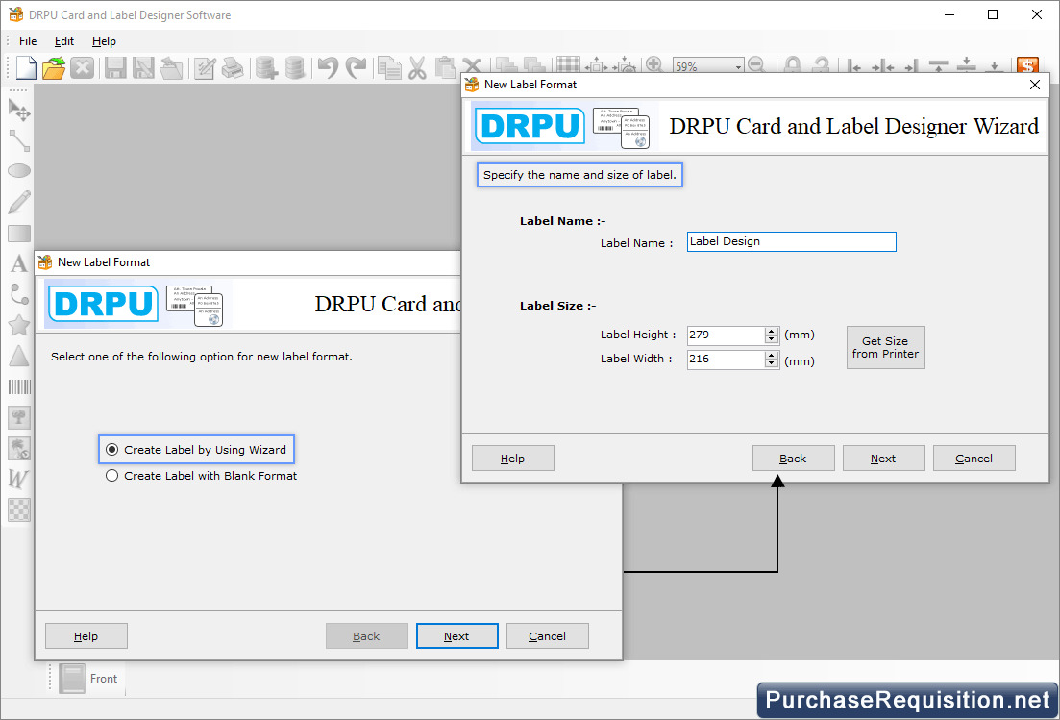Pick the Text tool in sidebar
1060x720 pixels.
pyautogui.click(x=19, y=263)
